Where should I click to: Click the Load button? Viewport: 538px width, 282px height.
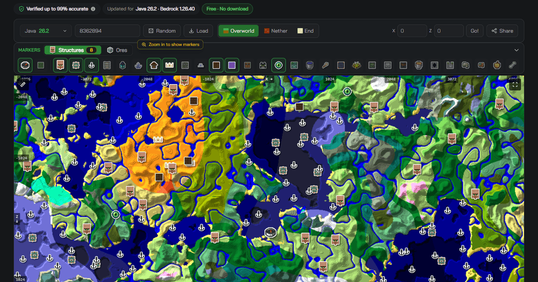pos(199,31)
